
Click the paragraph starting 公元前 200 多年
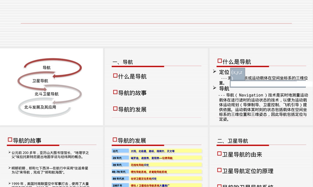[x=49, y=155]
